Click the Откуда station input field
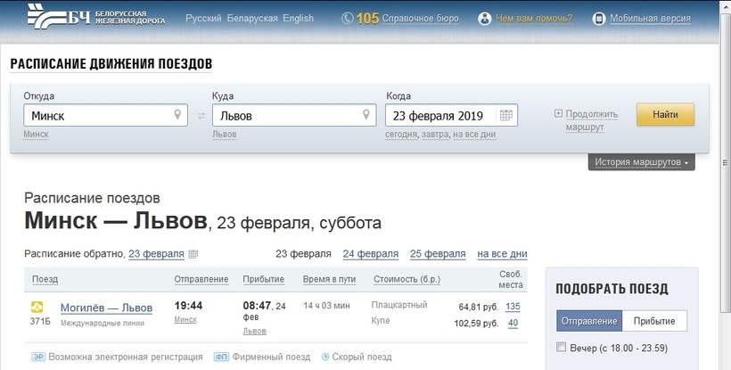The image size is (731, 370). pyautogui.click(x=98, y=116)
